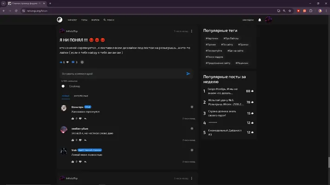The width and height of the screenshot is (330, 185).
Task: Open the three-dot menu on the top post
Action: point(192,31)
